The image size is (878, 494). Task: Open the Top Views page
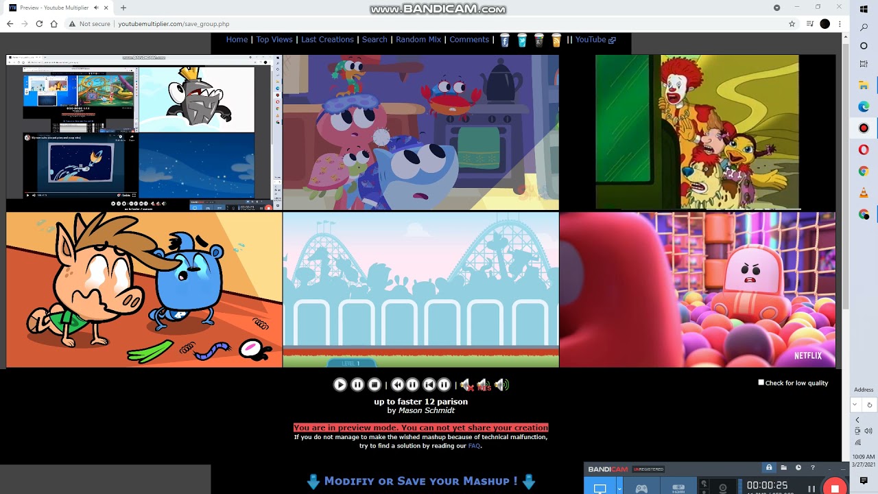tap(274, 40)
